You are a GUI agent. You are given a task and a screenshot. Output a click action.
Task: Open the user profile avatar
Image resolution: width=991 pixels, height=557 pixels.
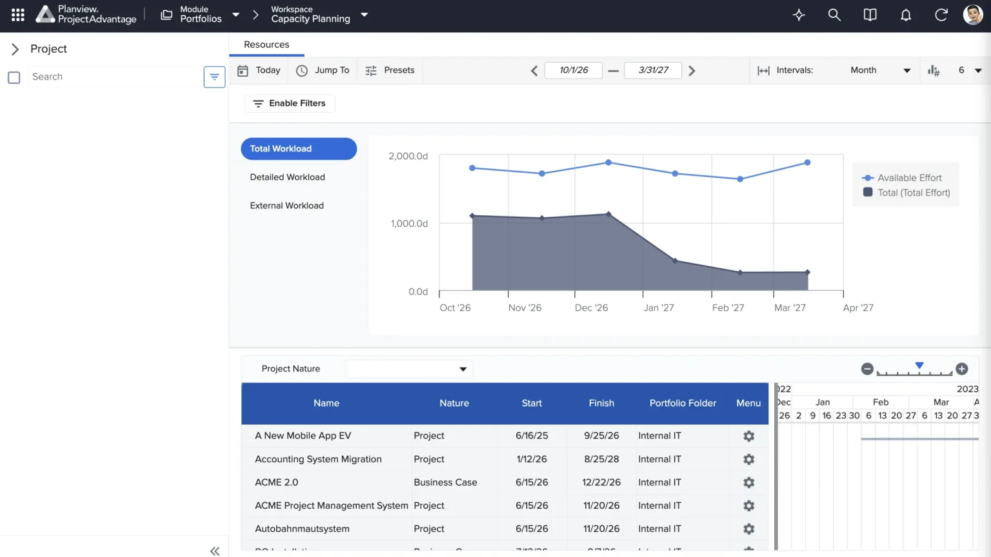973,15
